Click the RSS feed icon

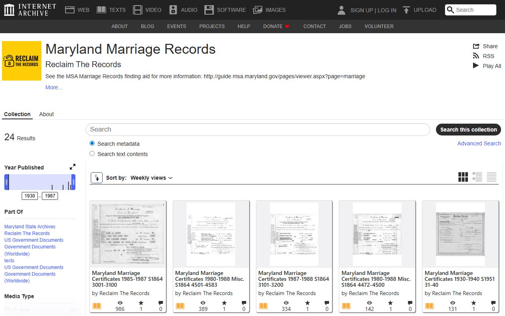click(476, 56)
